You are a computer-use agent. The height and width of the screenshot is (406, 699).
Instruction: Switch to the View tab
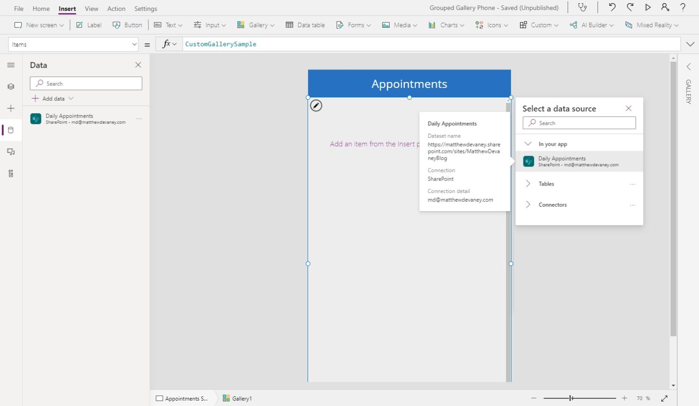click(x=91, y=8)
